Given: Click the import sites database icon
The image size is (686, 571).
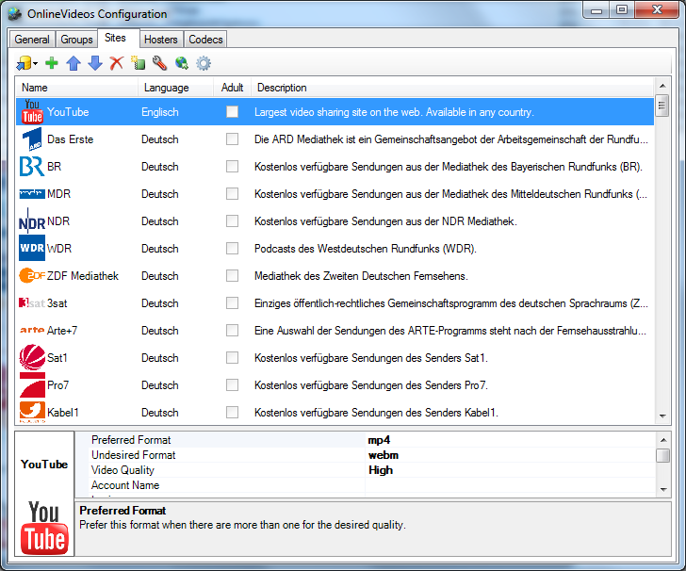Looking at the screenshot, I should 24,63.
